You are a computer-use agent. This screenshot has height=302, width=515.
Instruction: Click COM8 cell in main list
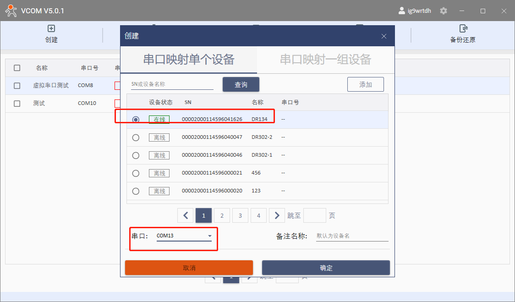[85, 85]
